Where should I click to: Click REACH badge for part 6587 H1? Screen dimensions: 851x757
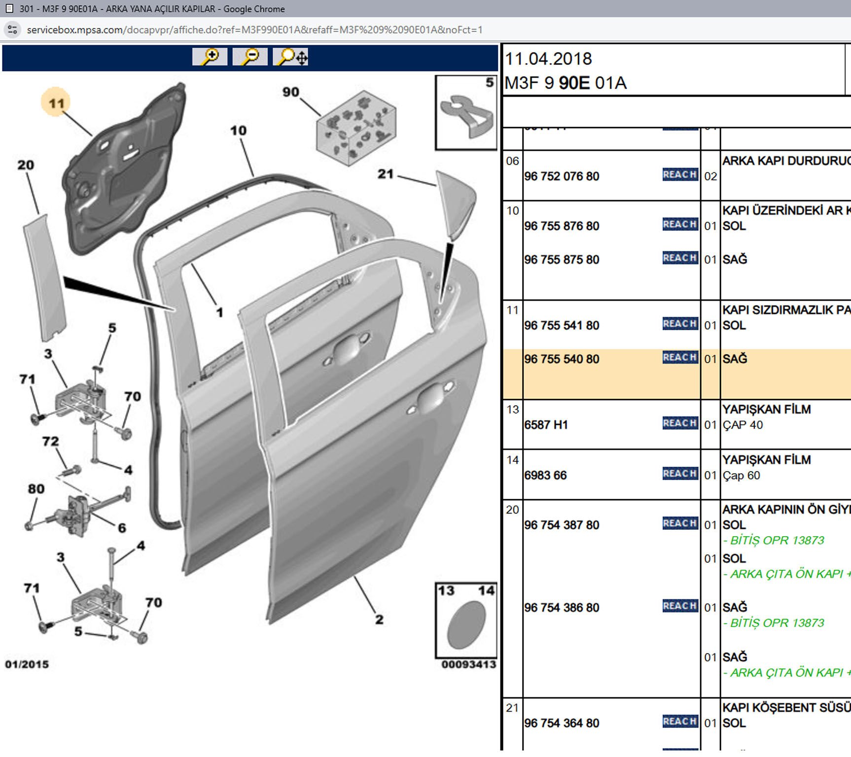pyautogui.click(x=679, y=423)
